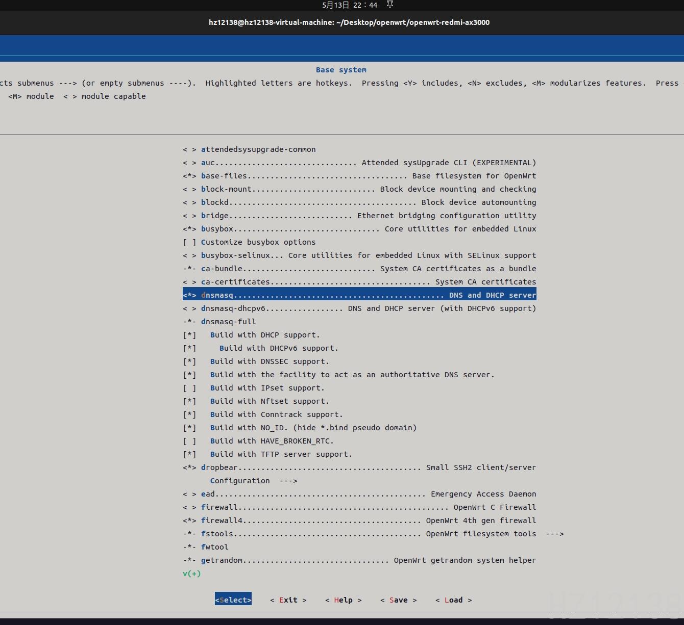Click the Select button
Image resolution: width=684 pixels, height=625 pixels.
coord(233,600)
